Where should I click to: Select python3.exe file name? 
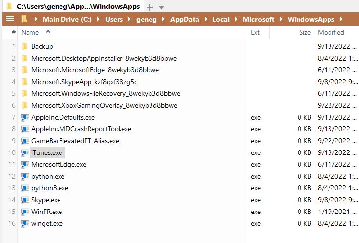(50, 188)
